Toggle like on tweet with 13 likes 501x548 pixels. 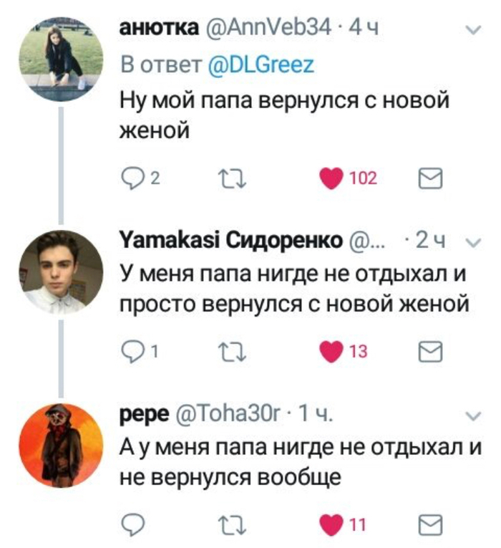point(331,351)
